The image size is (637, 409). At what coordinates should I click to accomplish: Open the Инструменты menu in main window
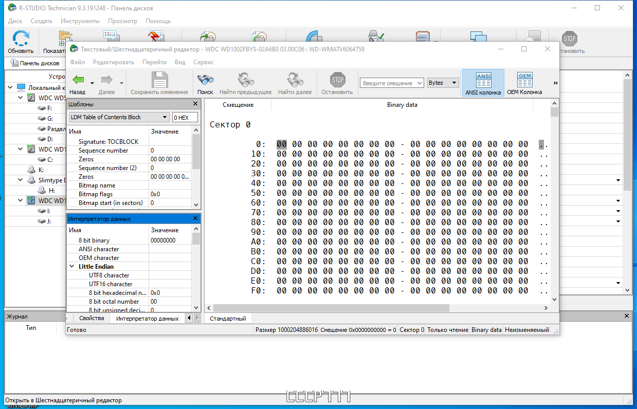pyautogui.click(x=80, y=21)
